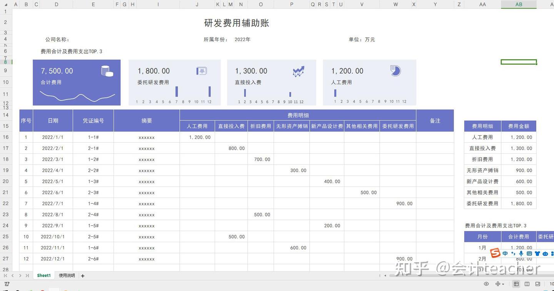
Task: Select the 800.00 cell for 2022/2/1
Action: click(231, 148)
